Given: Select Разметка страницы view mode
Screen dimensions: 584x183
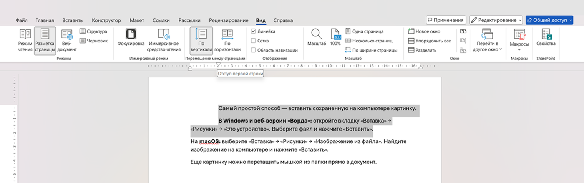Looking at the screenshot, I should 45,41.
